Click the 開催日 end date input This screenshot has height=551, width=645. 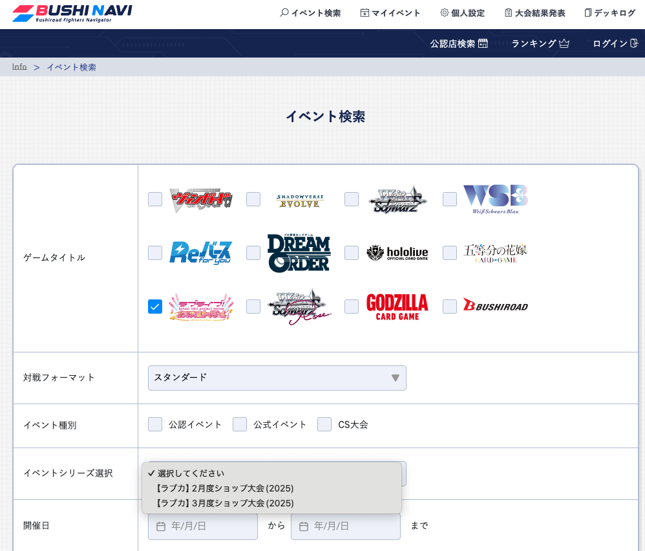(346, 526)
